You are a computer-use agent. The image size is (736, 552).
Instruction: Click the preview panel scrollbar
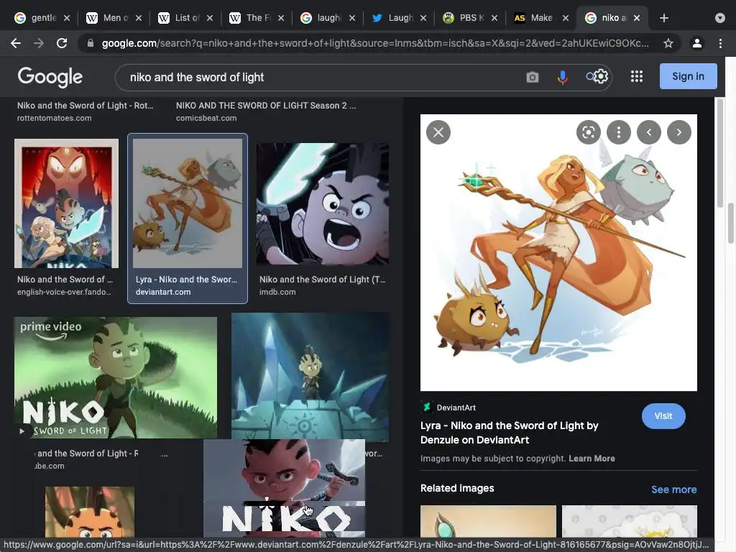click(x=720, y=153)
